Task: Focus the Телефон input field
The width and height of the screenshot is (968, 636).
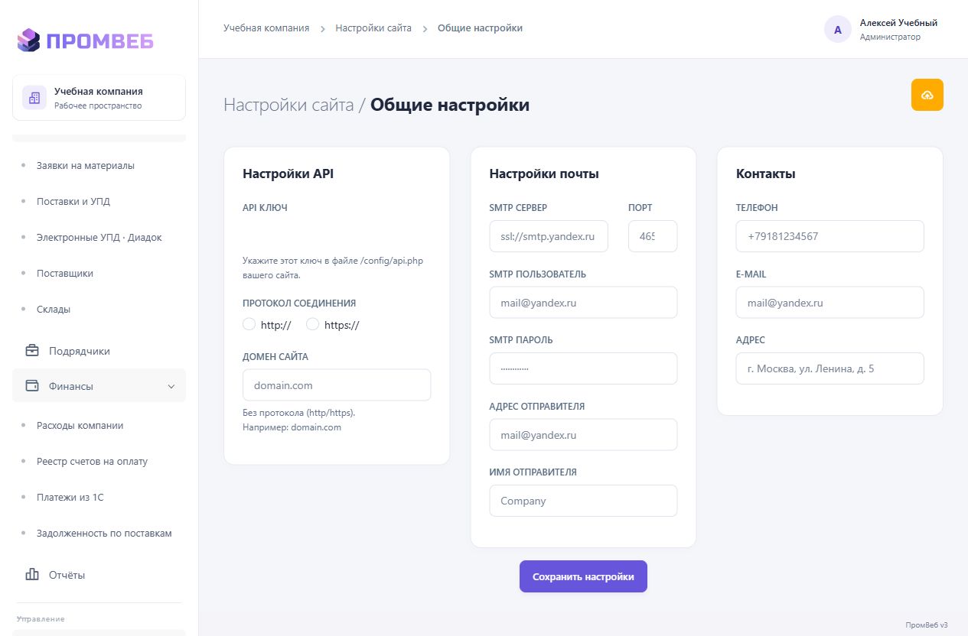Action: [830, 236]
